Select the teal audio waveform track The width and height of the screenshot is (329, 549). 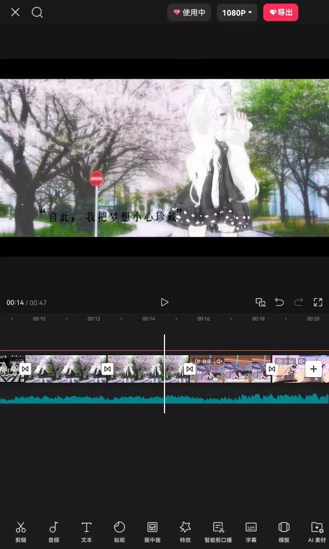(x=164, y=399)
